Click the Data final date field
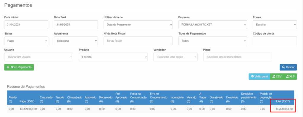The image size is (303, 117). click(x=76, y=25)
